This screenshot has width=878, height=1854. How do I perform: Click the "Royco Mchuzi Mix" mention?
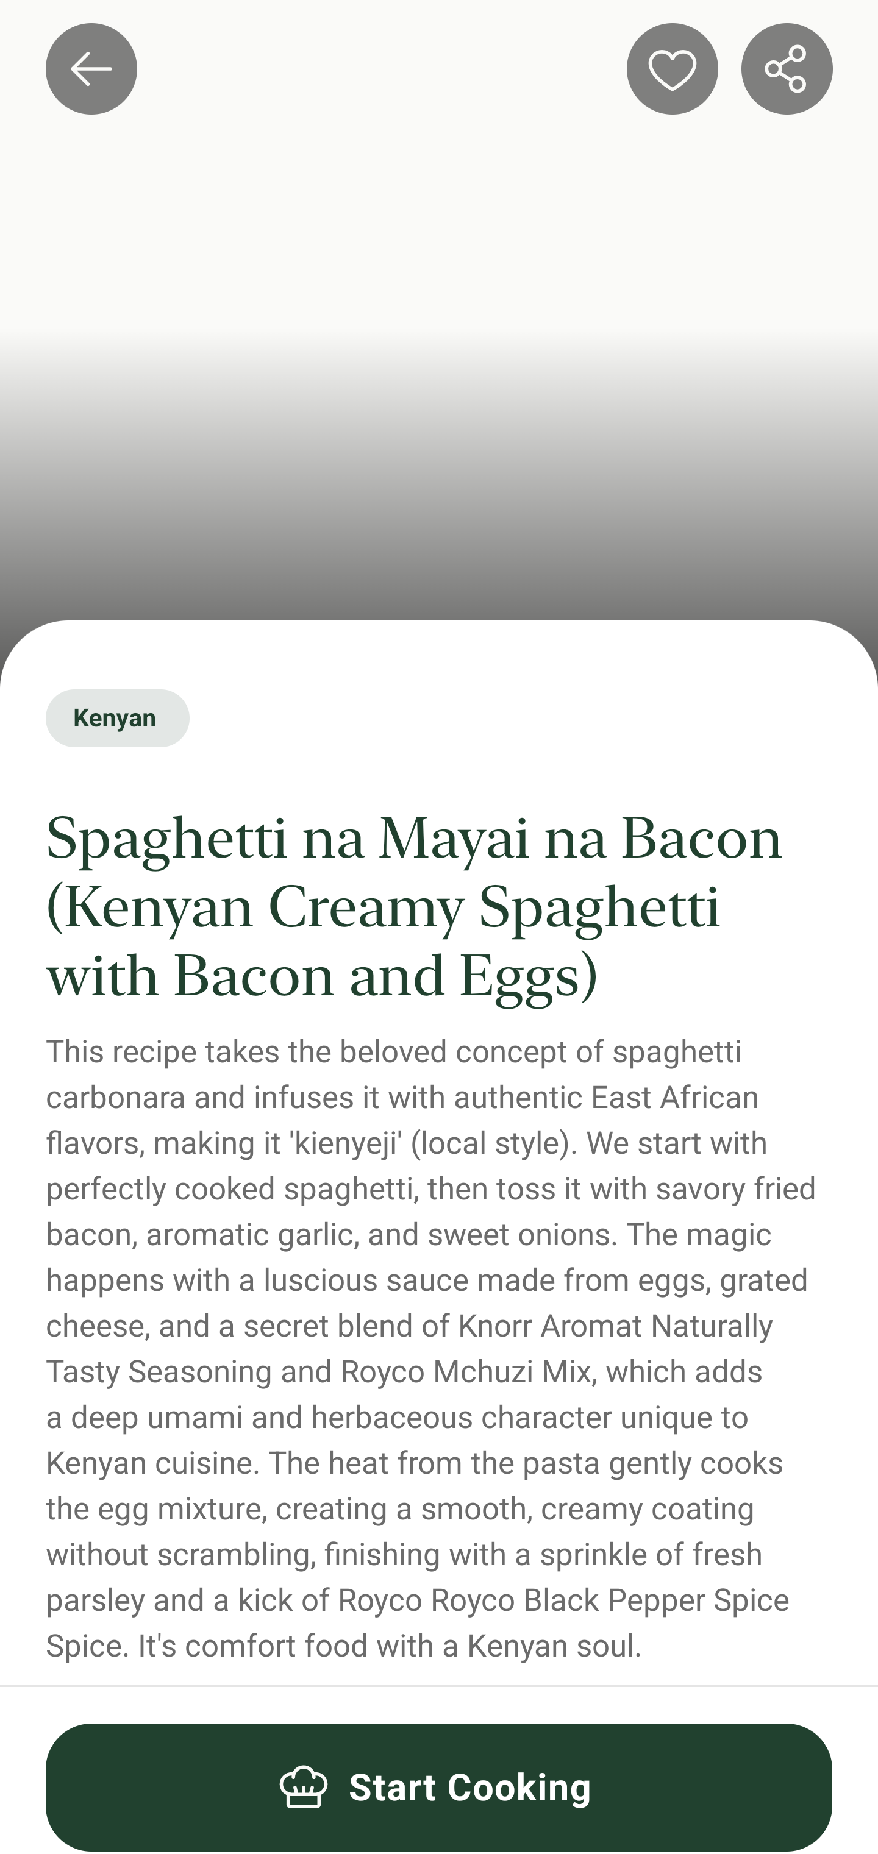(466, 1372)
